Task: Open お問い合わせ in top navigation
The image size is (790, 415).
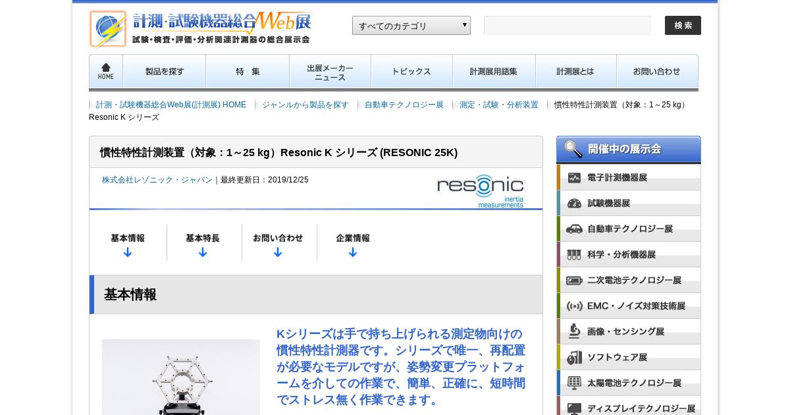Action: tap(657, 71)
